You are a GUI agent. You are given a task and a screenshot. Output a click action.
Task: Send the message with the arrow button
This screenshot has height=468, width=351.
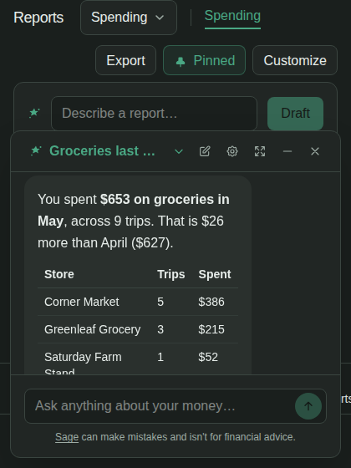(x=308, y=406)
